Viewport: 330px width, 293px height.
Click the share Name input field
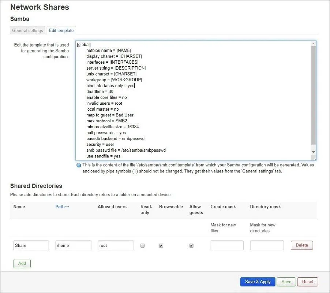coord(31,245)
